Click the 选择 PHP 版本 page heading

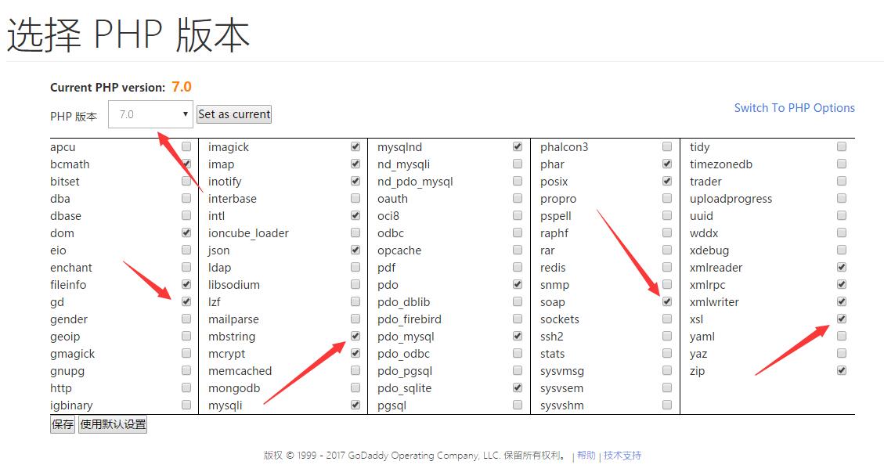pos(128,35)
